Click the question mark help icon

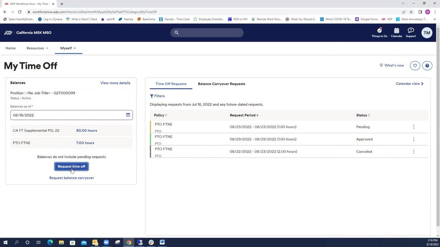pyautogui.click(x=427, y=66)
